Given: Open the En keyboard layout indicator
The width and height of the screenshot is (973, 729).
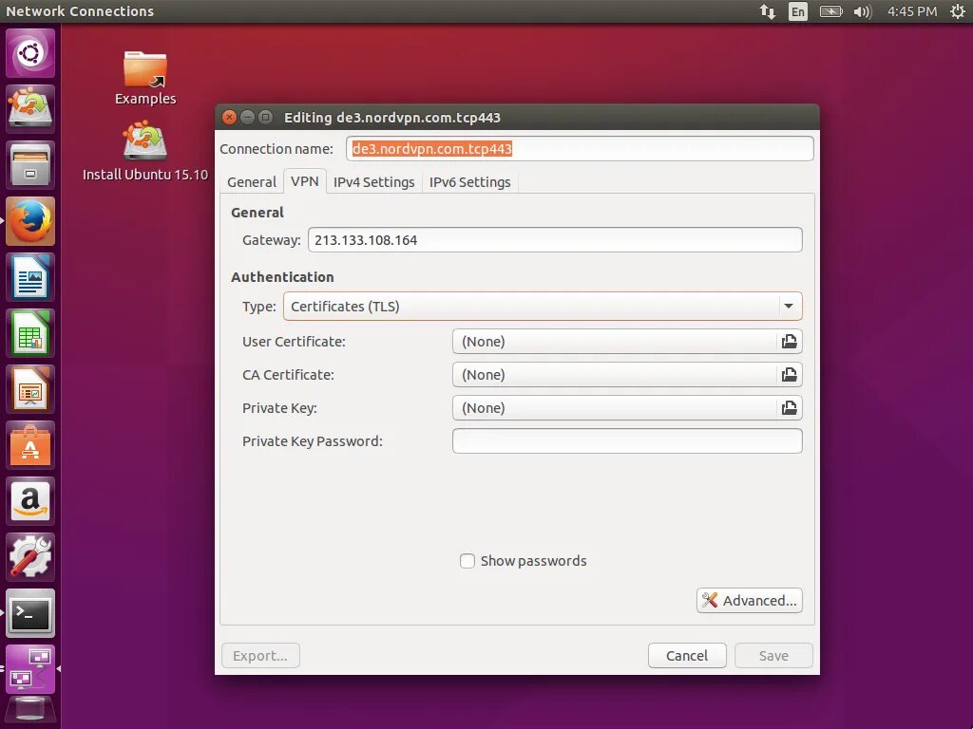Looking at the screenshot, I should 798,11.
